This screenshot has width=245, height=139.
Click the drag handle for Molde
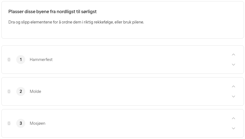tap(9, 91)
